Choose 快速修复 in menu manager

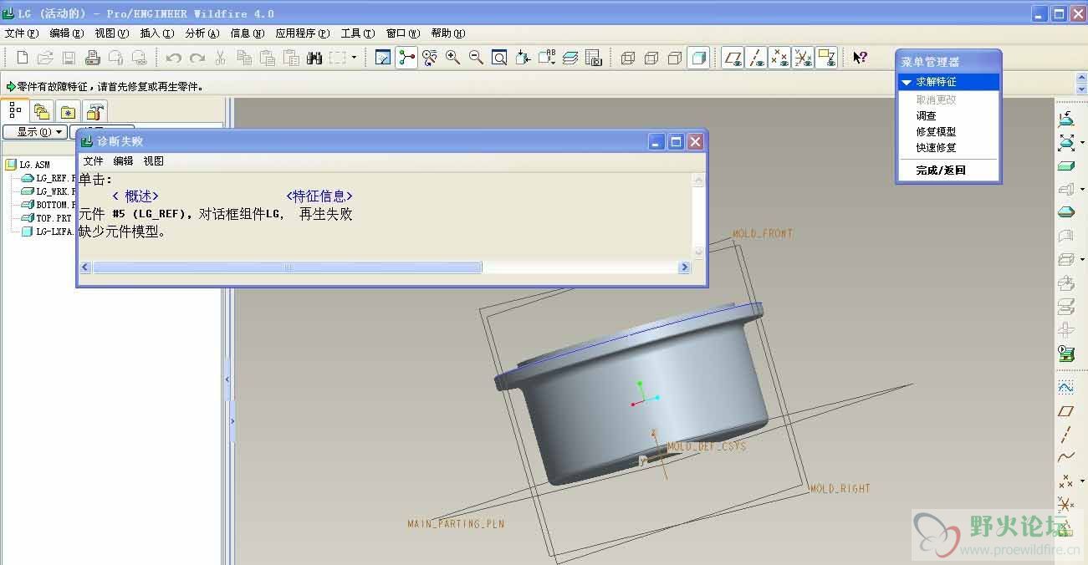pyautogui.click(x=936, y=148)
